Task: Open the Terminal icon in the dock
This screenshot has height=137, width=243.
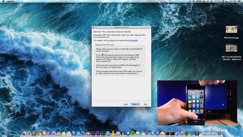Action: coord(167,134)
